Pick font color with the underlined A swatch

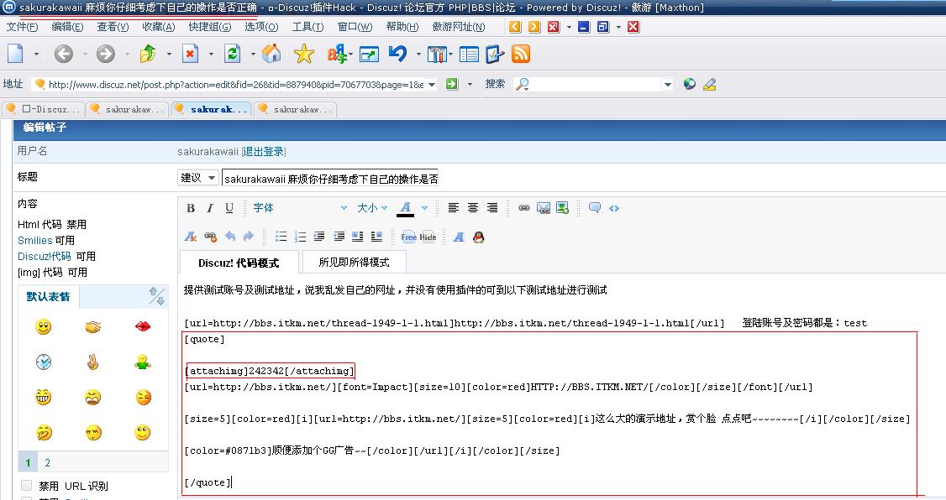tap(406, 208)
